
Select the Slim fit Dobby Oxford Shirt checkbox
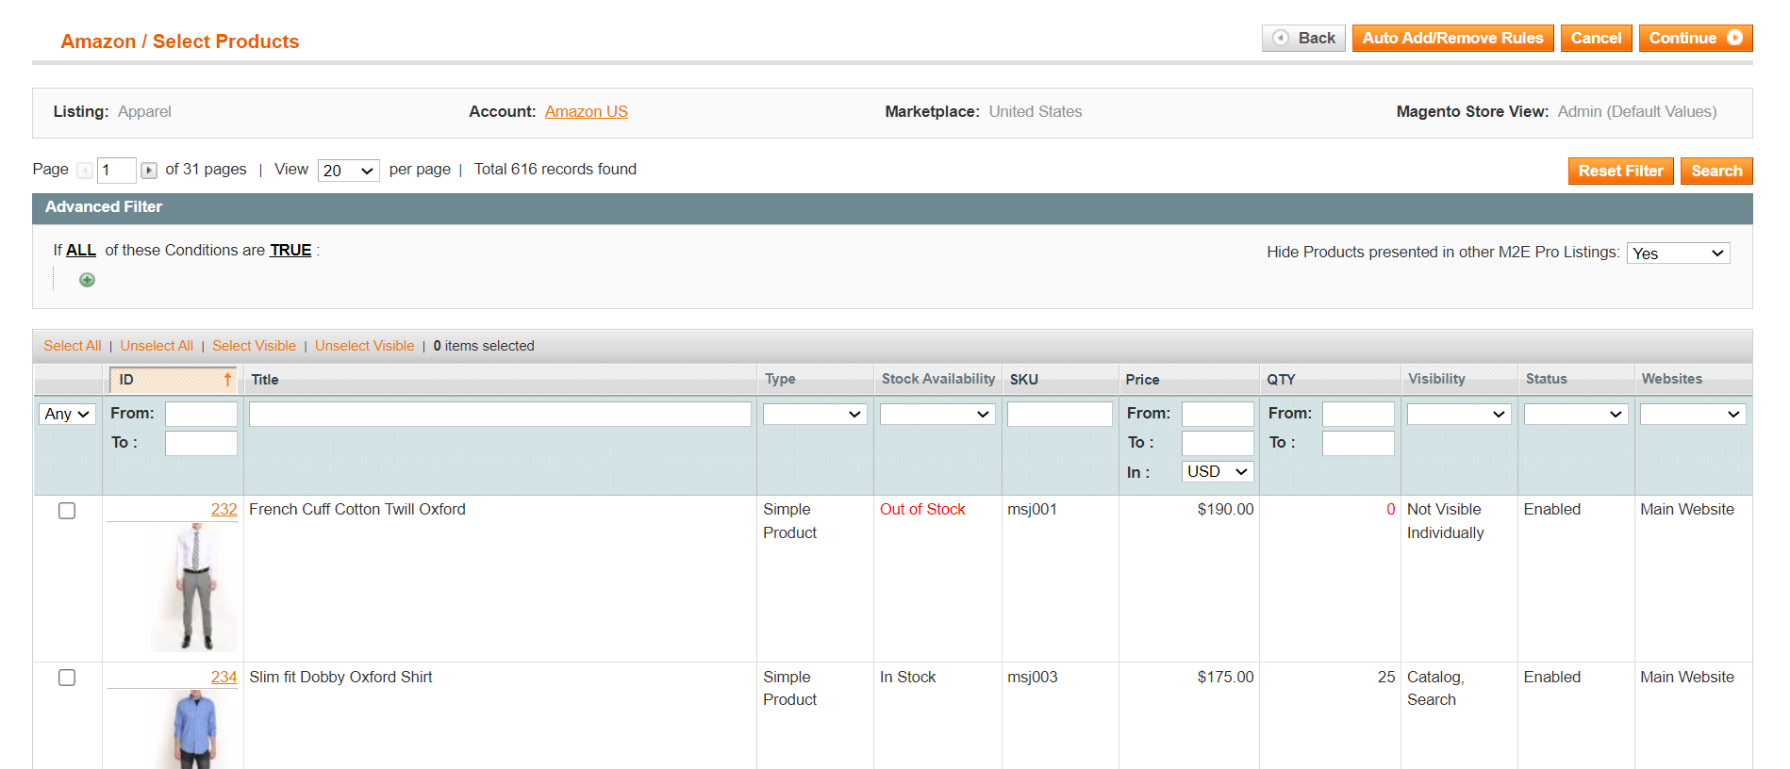point(67,678)
